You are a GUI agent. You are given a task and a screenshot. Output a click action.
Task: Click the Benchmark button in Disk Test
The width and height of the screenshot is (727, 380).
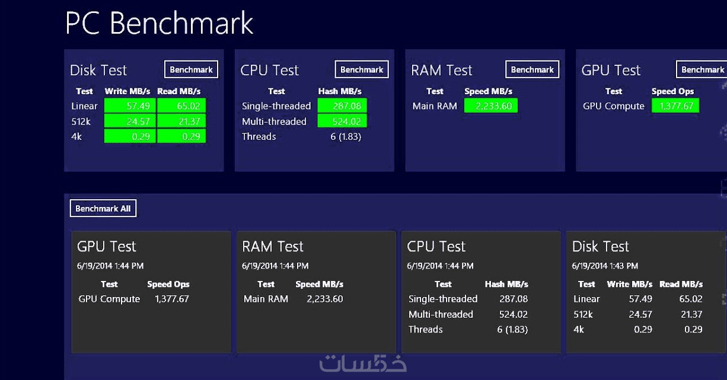[x=191, y=69]
